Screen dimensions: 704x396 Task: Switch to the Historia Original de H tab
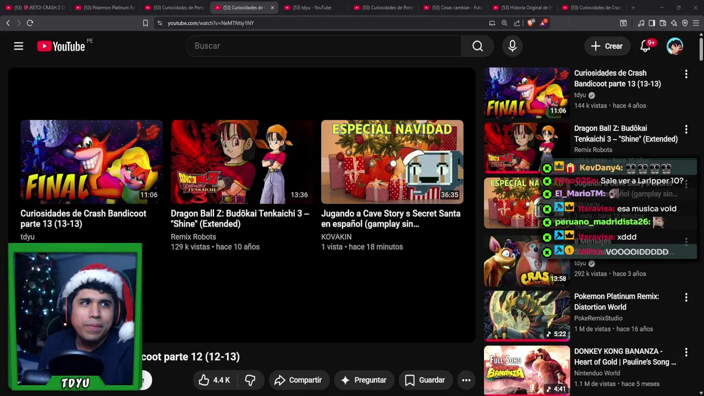[x=522, y=8]
